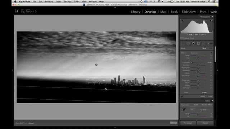Click Close in the graduated filter panel
Image resolution: width=230 pixels, height=129 pixels.
click(210, 96)
